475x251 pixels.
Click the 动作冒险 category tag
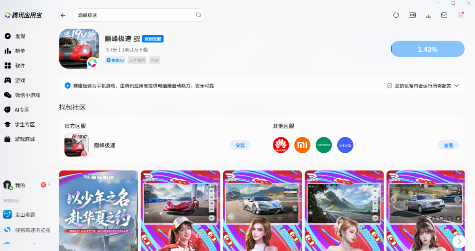coord(137,60)
